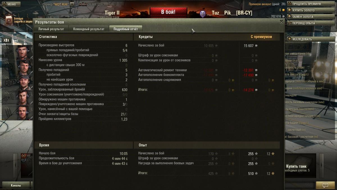337x190 pixels.
Task: Expand the server WOT RU6 dropdown arrow
Action: click(x=72, y=4)
